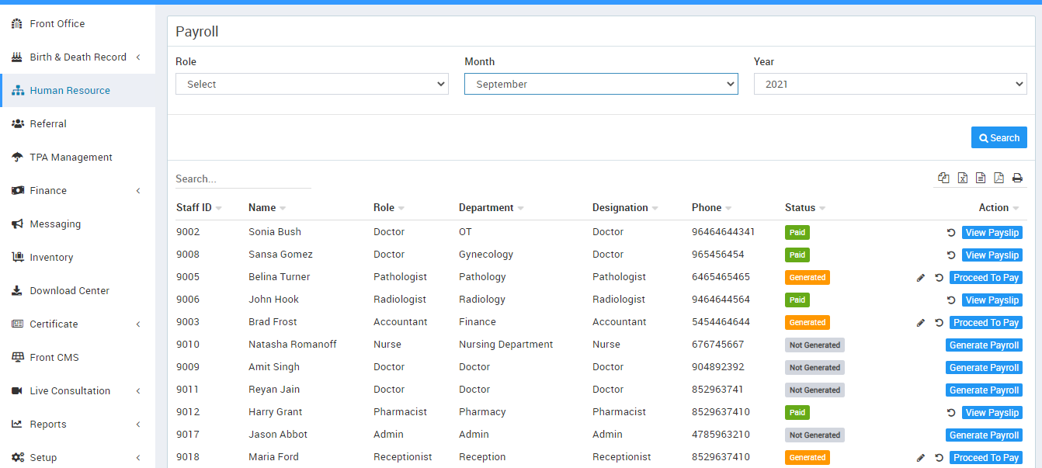Image resolution: width=1042 pixels, height=468 pixels.
Task: Open the Month dropdown showing September
Action: click(600, 84)
